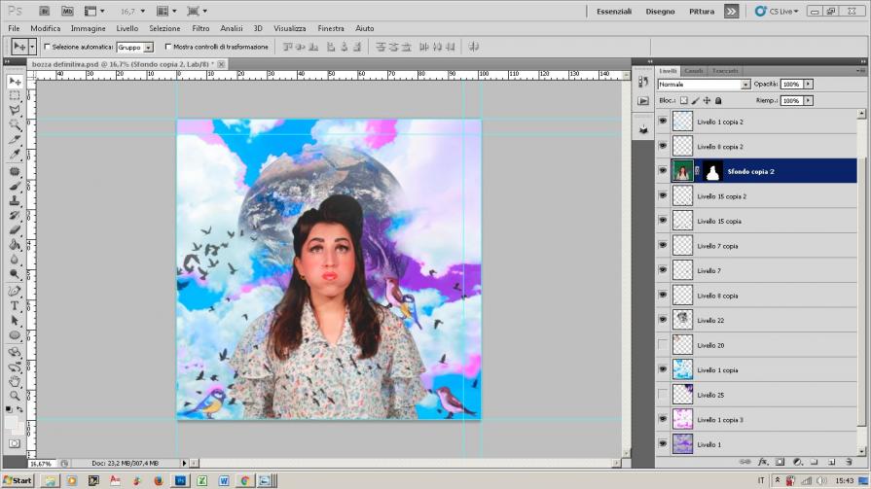Image resolution: width=871 pixels, height=489 pixels.
Task: Expand the Opacità slider arrow
Action: point(808,85)
